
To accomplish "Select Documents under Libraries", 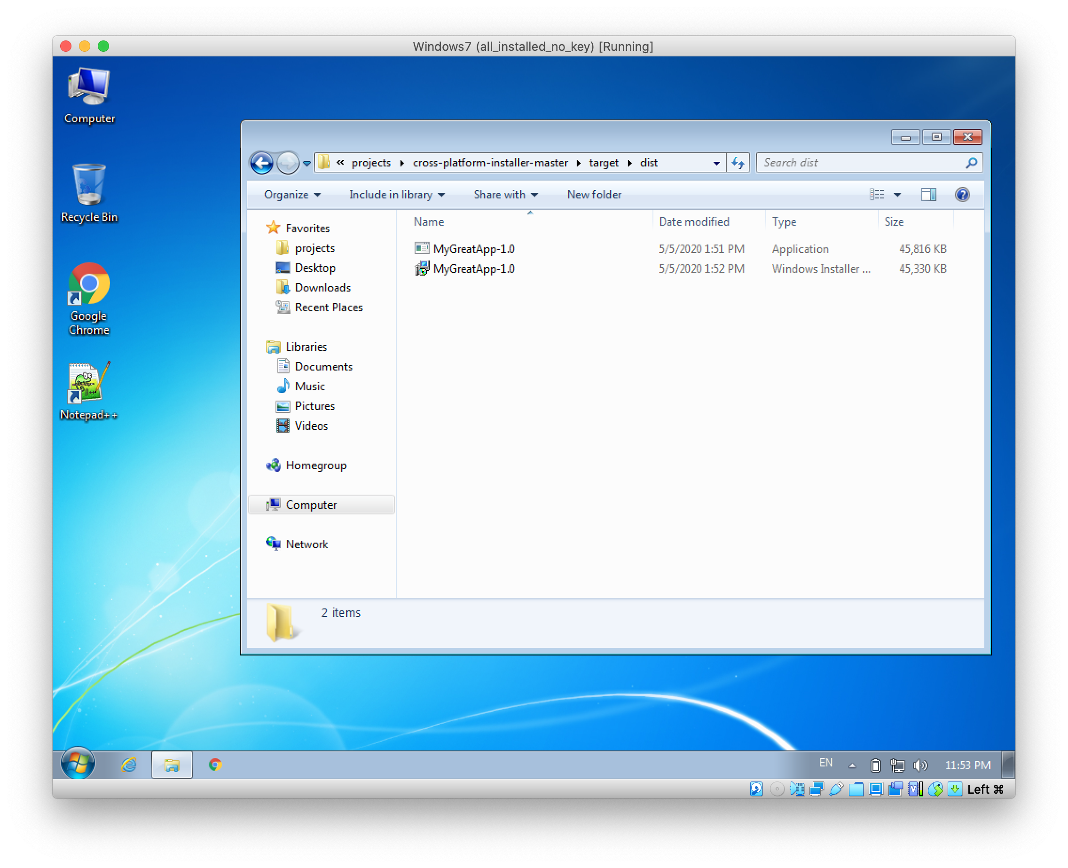I will pyautogui.click(x=323, y=366).
